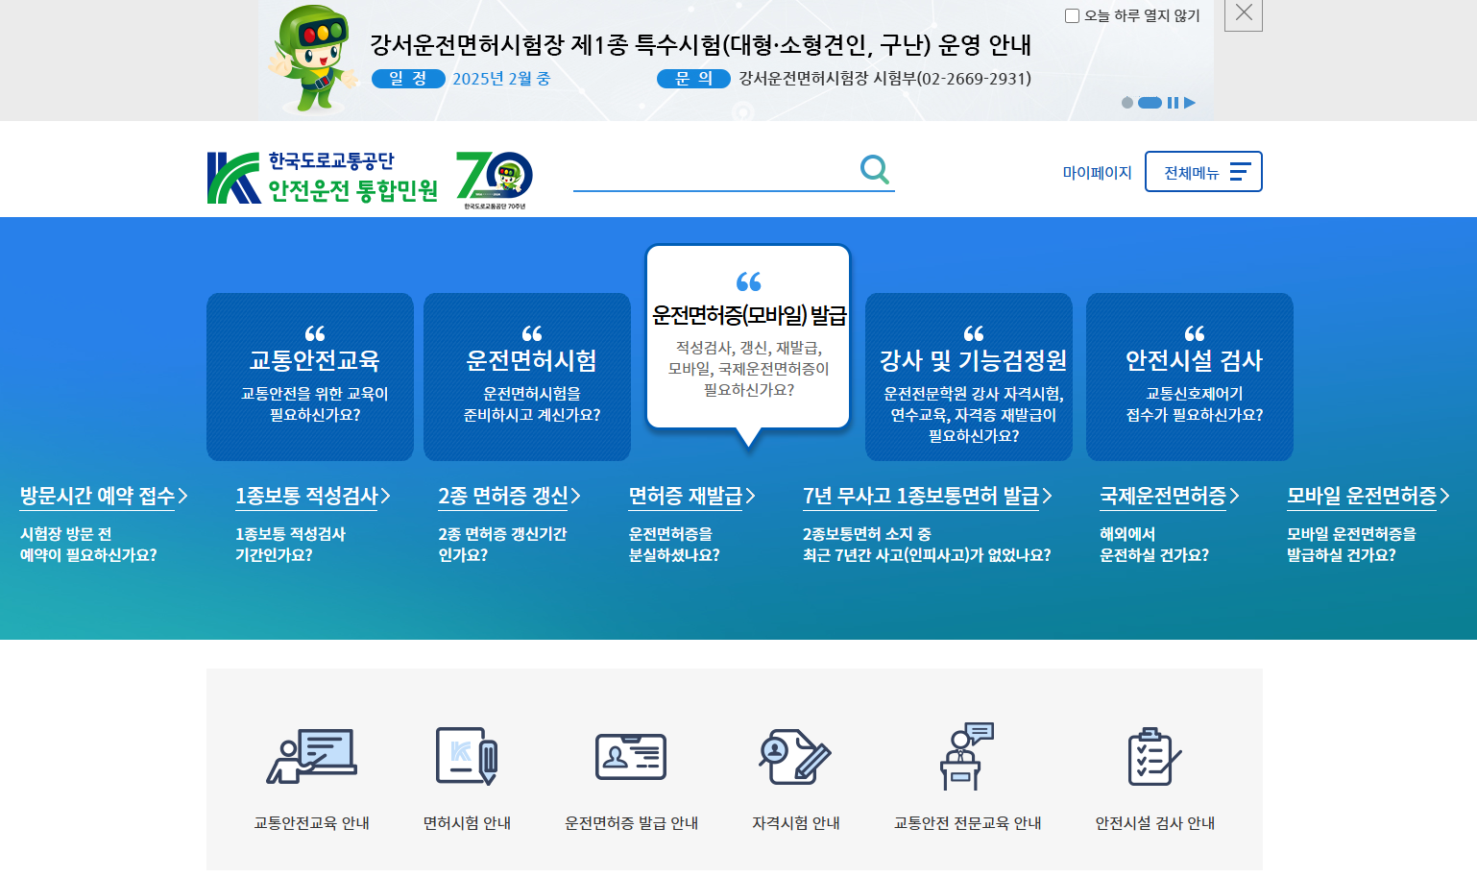Pause the banner slideshow
The width and height of the screenshot is (1477, 877).
(x=1174, y=102)
